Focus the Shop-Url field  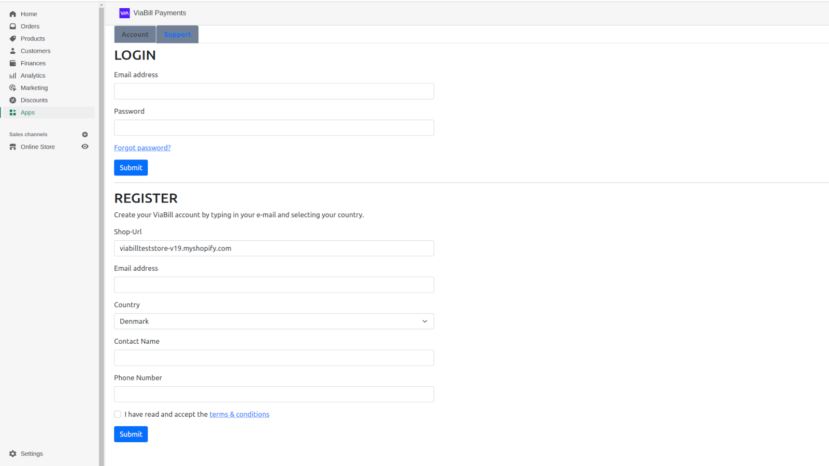(274, 249)
